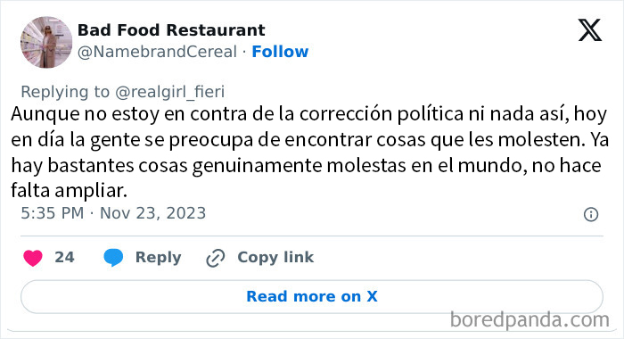This screenshot has width=624, height=339.
Task: Visit the @NamebrandCereal handle
Action: coord(157,52)
